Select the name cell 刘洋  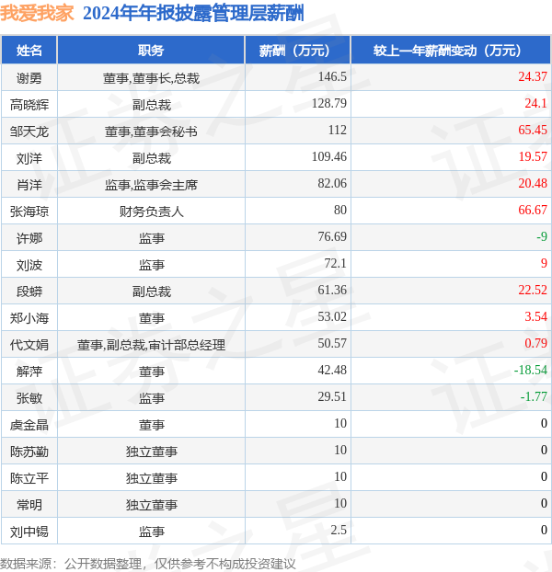(x=29, y=158)
